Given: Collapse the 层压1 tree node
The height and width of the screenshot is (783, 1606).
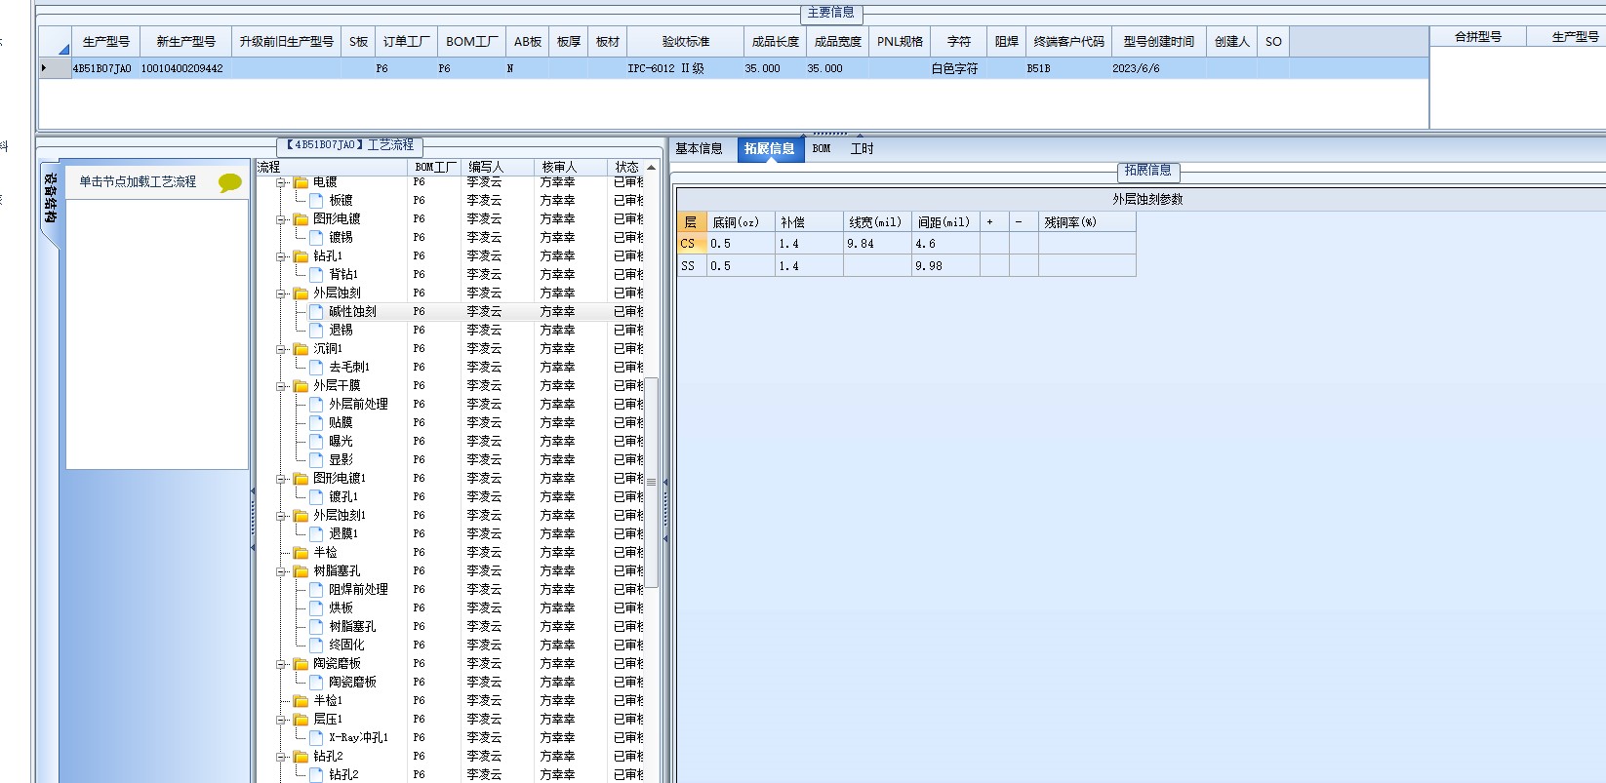Looking at the screenshot, I should (x=281, y=720).
